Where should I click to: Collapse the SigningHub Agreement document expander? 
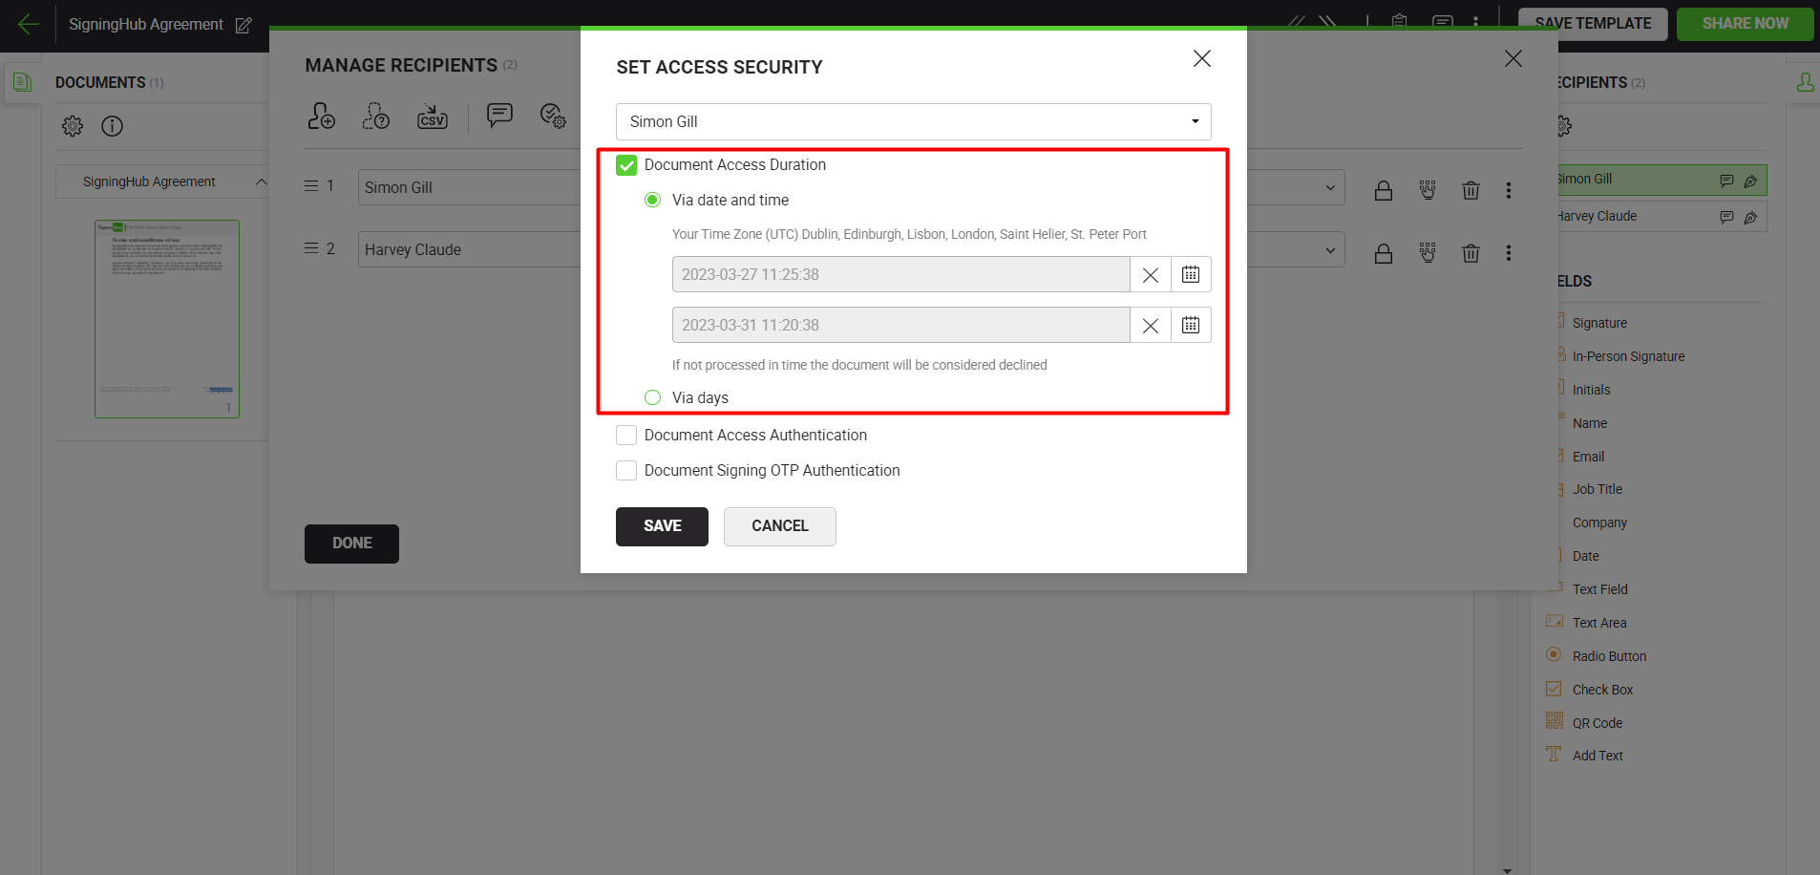[x=261, y=181]
